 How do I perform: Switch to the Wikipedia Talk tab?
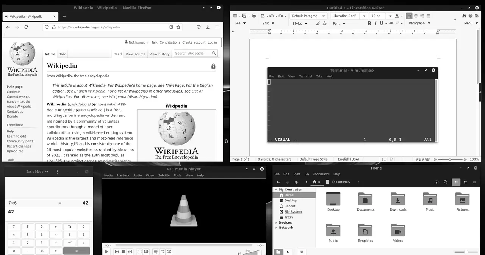click(x=63, y=54)
